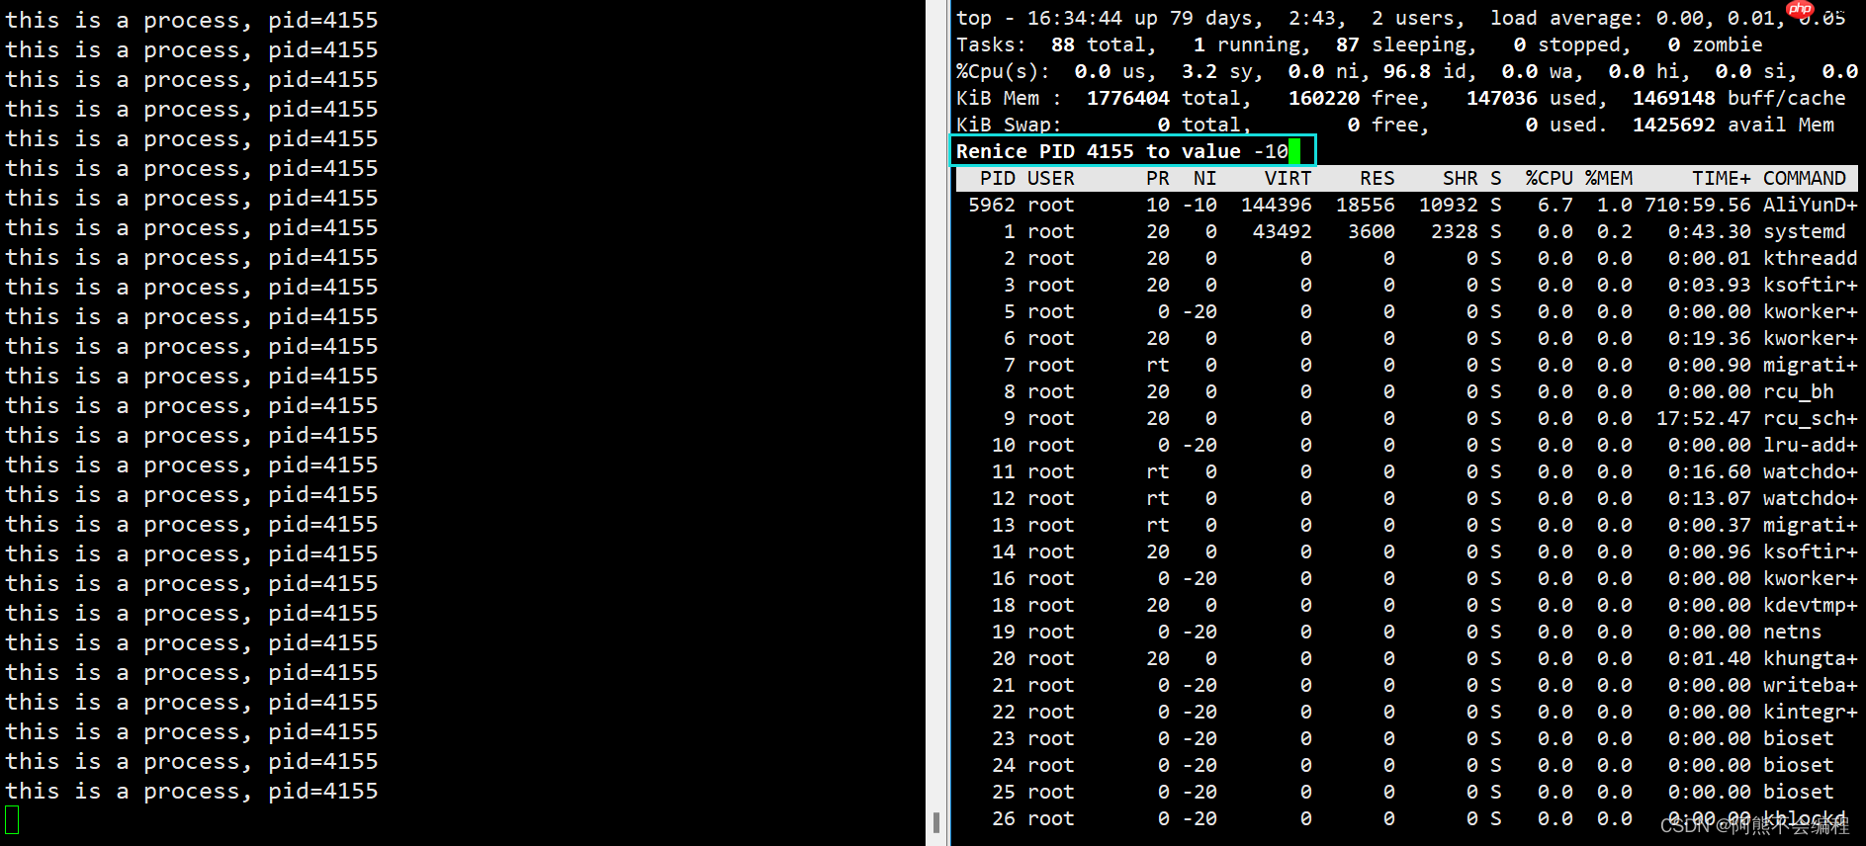Screen dimensions: 1866x846
Task: Click the kthreadd process command
Action: click(x=1811, y=258)
